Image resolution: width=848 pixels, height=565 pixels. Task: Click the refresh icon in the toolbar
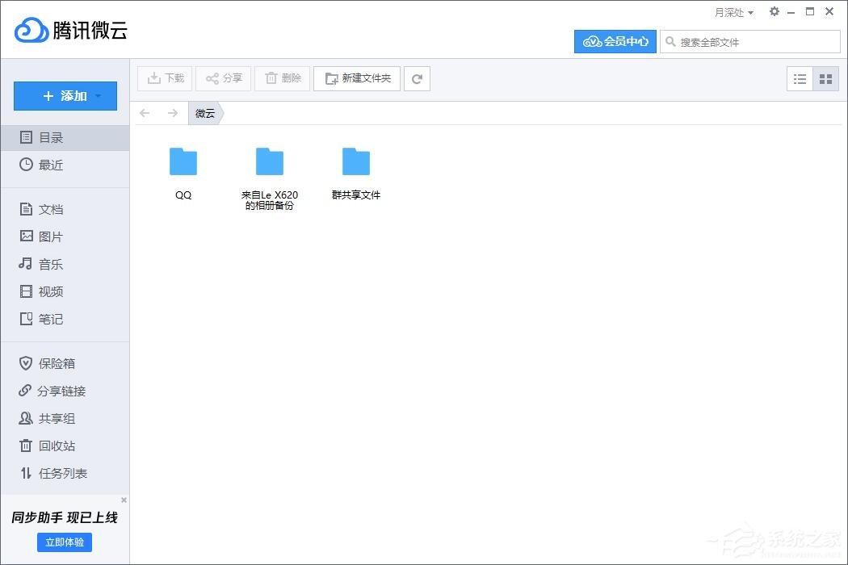pos(417,78)
